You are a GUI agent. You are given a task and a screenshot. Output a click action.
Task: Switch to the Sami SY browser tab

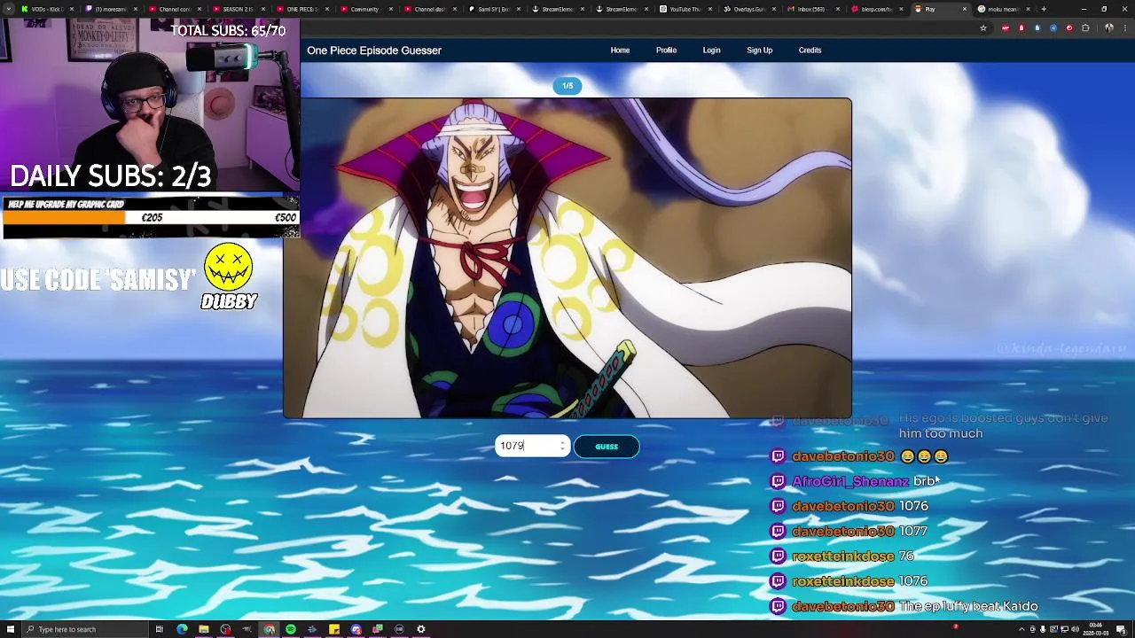coord(493,9)
